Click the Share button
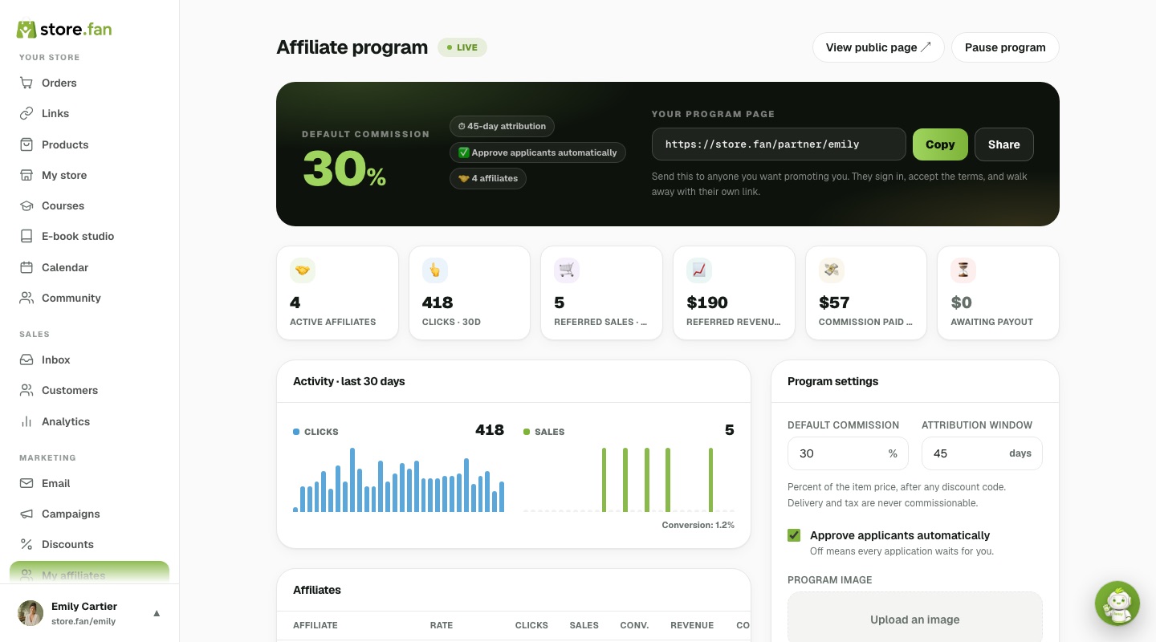The image size is (1156, 642). (1004, 144)
